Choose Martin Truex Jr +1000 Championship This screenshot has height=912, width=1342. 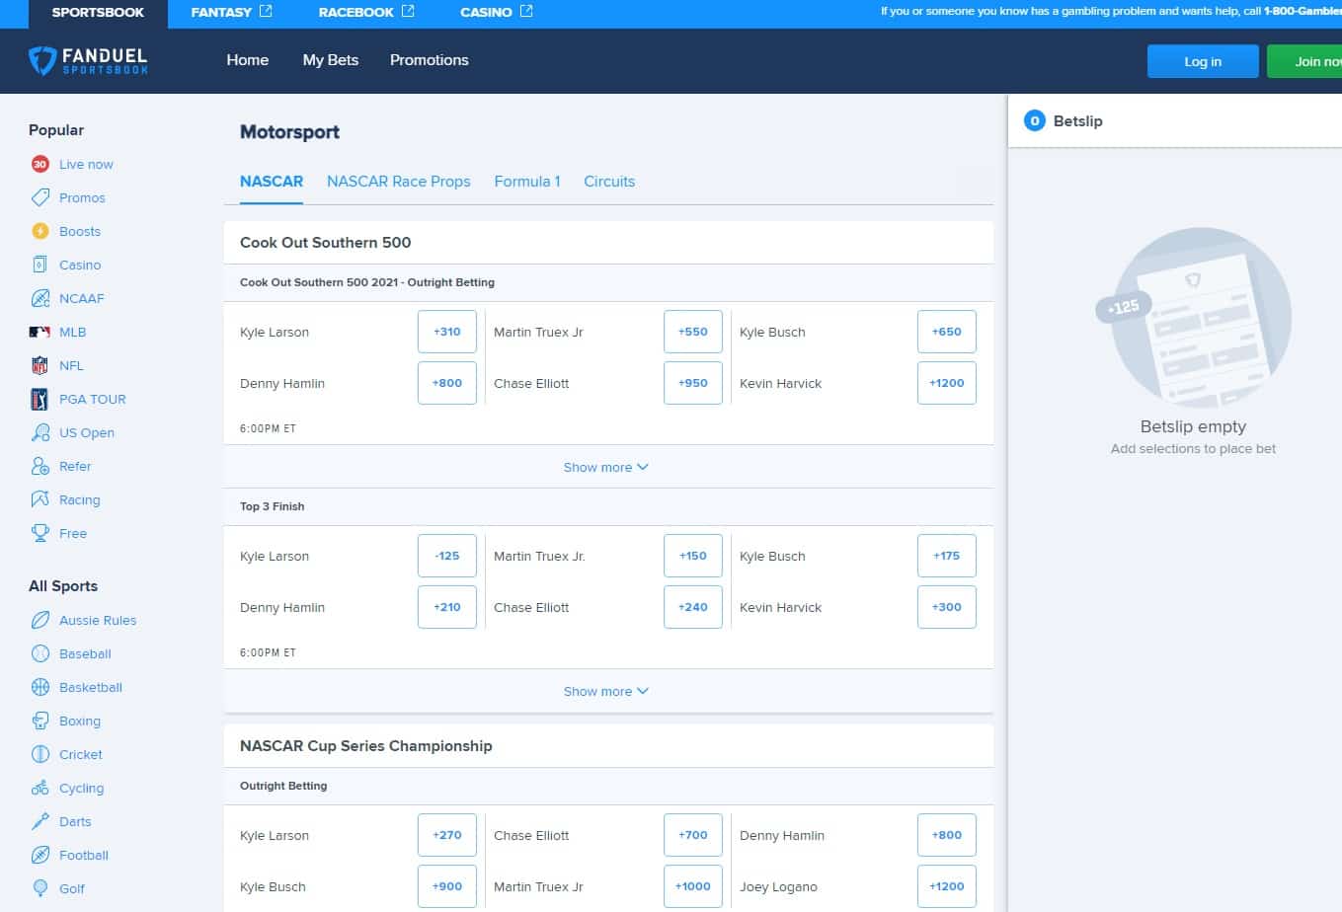[x=693, y=886]
